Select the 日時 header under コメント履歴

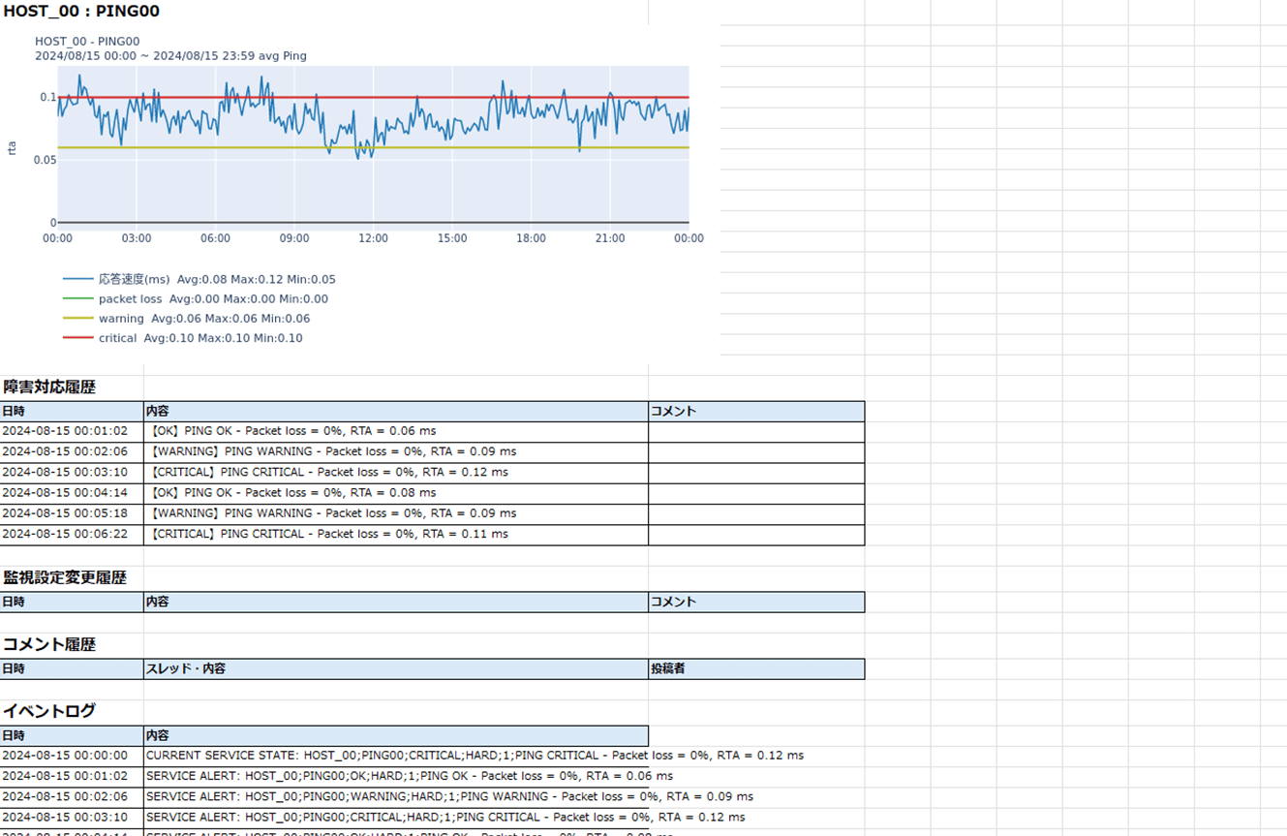(72, 669)
